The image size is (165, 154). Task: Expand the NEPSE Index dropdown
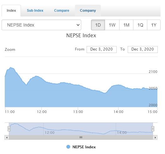(41, 25)
